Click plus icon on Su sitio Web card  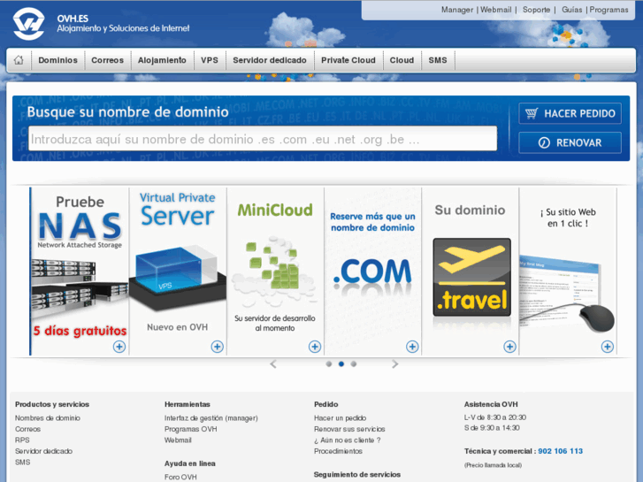click(x=608, y=347)
